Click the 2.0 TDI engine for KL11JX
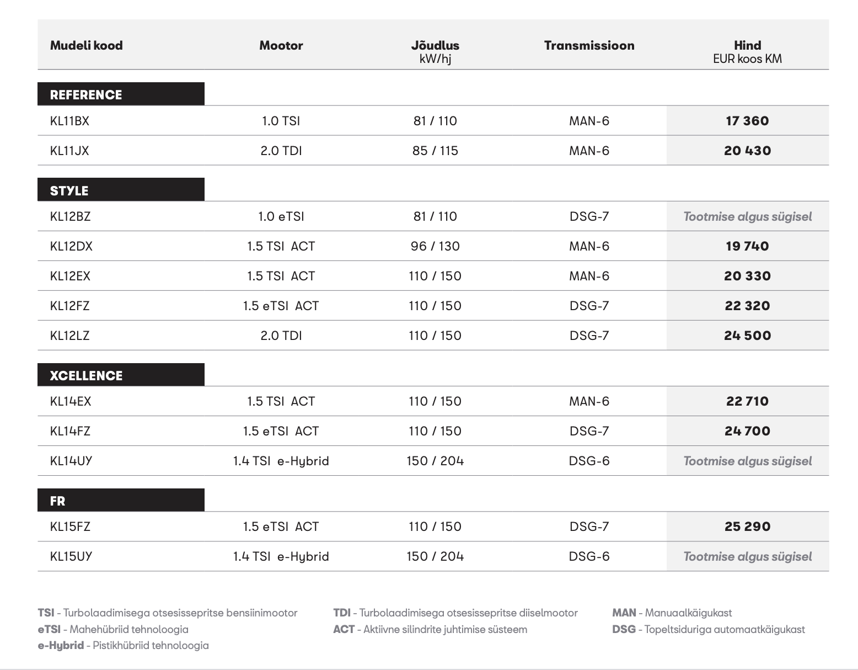Viewport: 858px width, 670px height. [x=281, y=151]
